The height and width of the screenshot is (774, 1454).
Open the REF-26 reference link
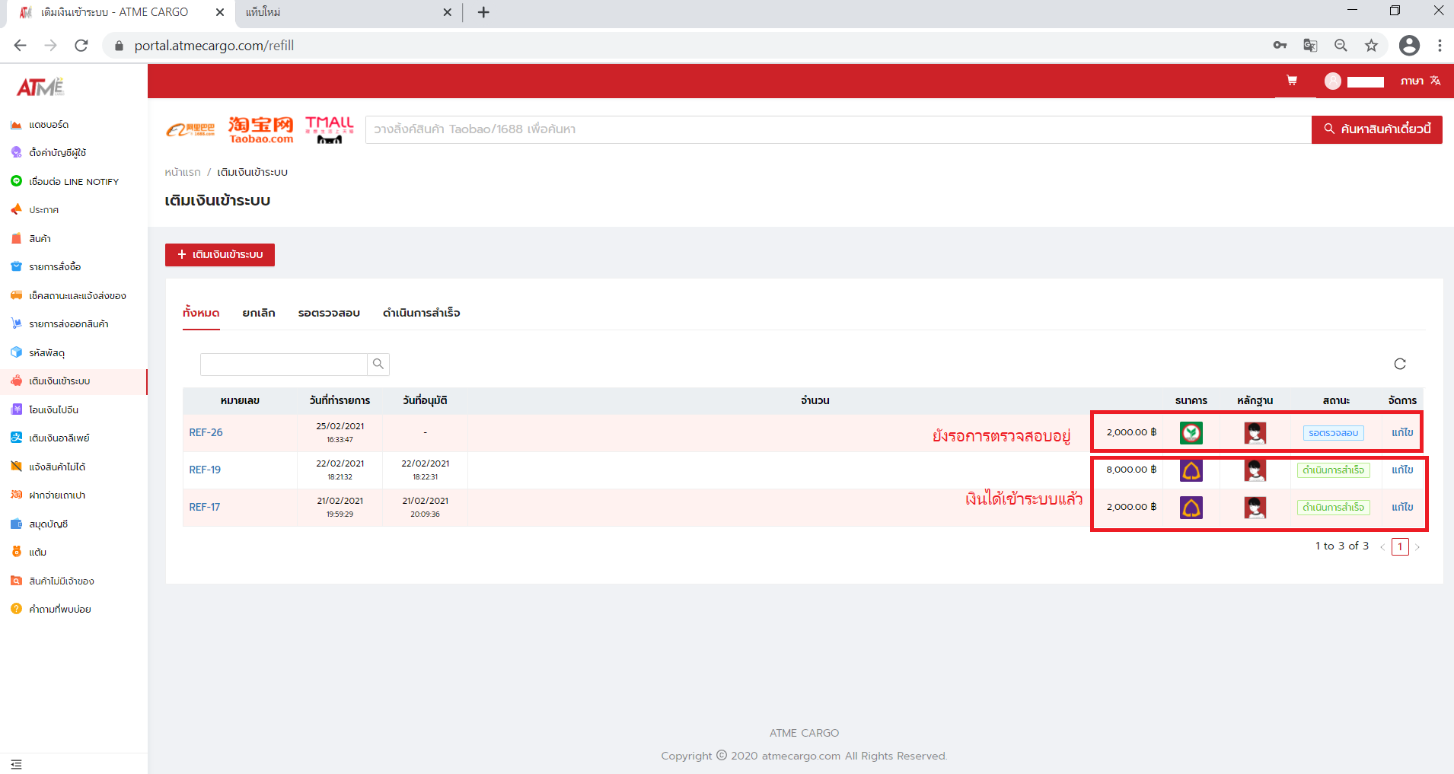206,432
